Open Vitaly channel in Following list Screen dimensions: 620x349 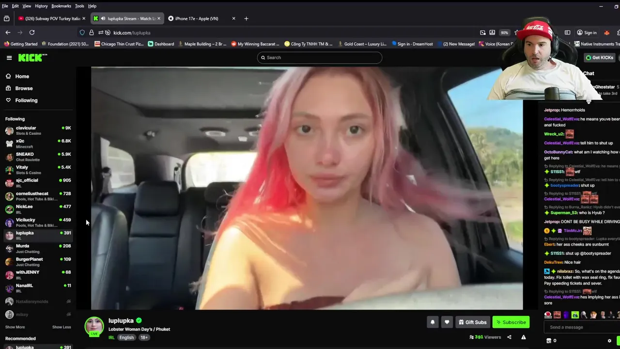pyautogui.click(x=38, y=170)
